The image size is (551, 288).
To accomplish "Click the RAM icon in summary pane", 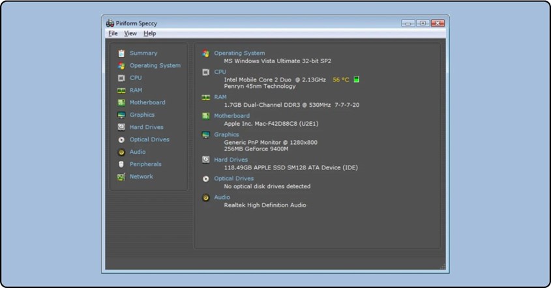I will click(206, 98).
